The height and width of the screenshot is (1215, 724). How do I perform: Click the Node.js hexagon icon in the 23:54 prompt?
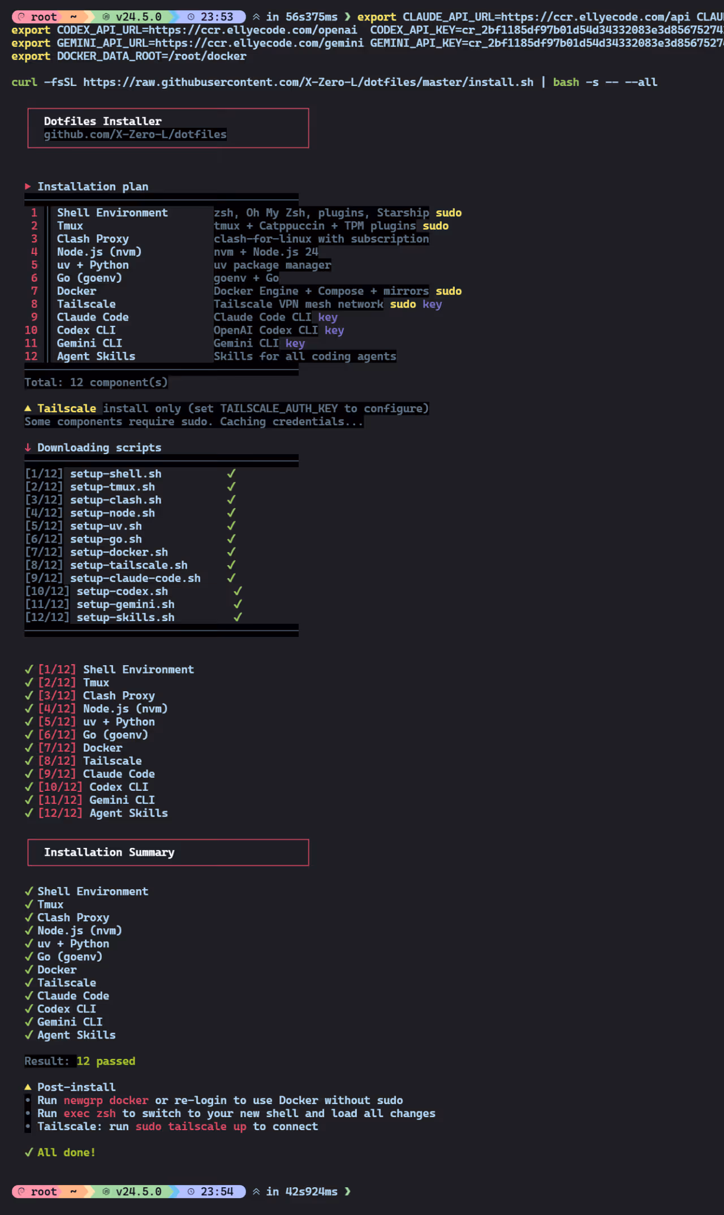[106, 1192]
